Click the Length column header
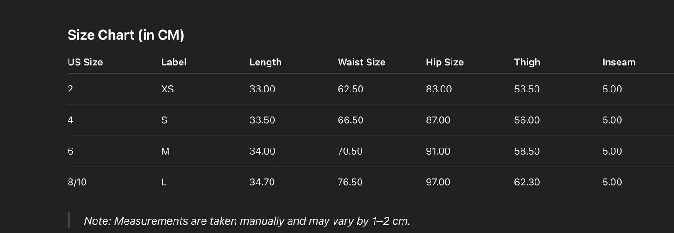This screenshot has height=233, width=674. pyautogui.click(x=265, y=62)
